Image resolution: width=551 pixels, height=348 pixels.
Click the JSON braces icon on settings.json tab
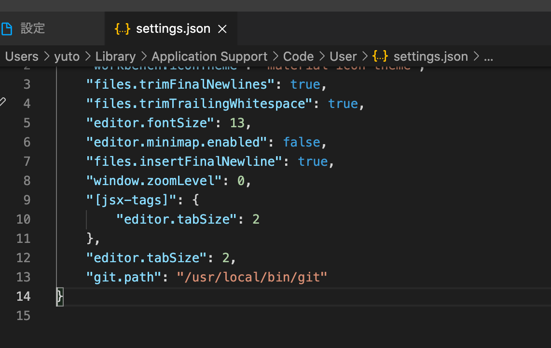tap(122, 29)
